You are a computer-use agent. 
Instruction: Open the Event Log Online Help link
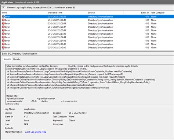(x=36, y=132)
